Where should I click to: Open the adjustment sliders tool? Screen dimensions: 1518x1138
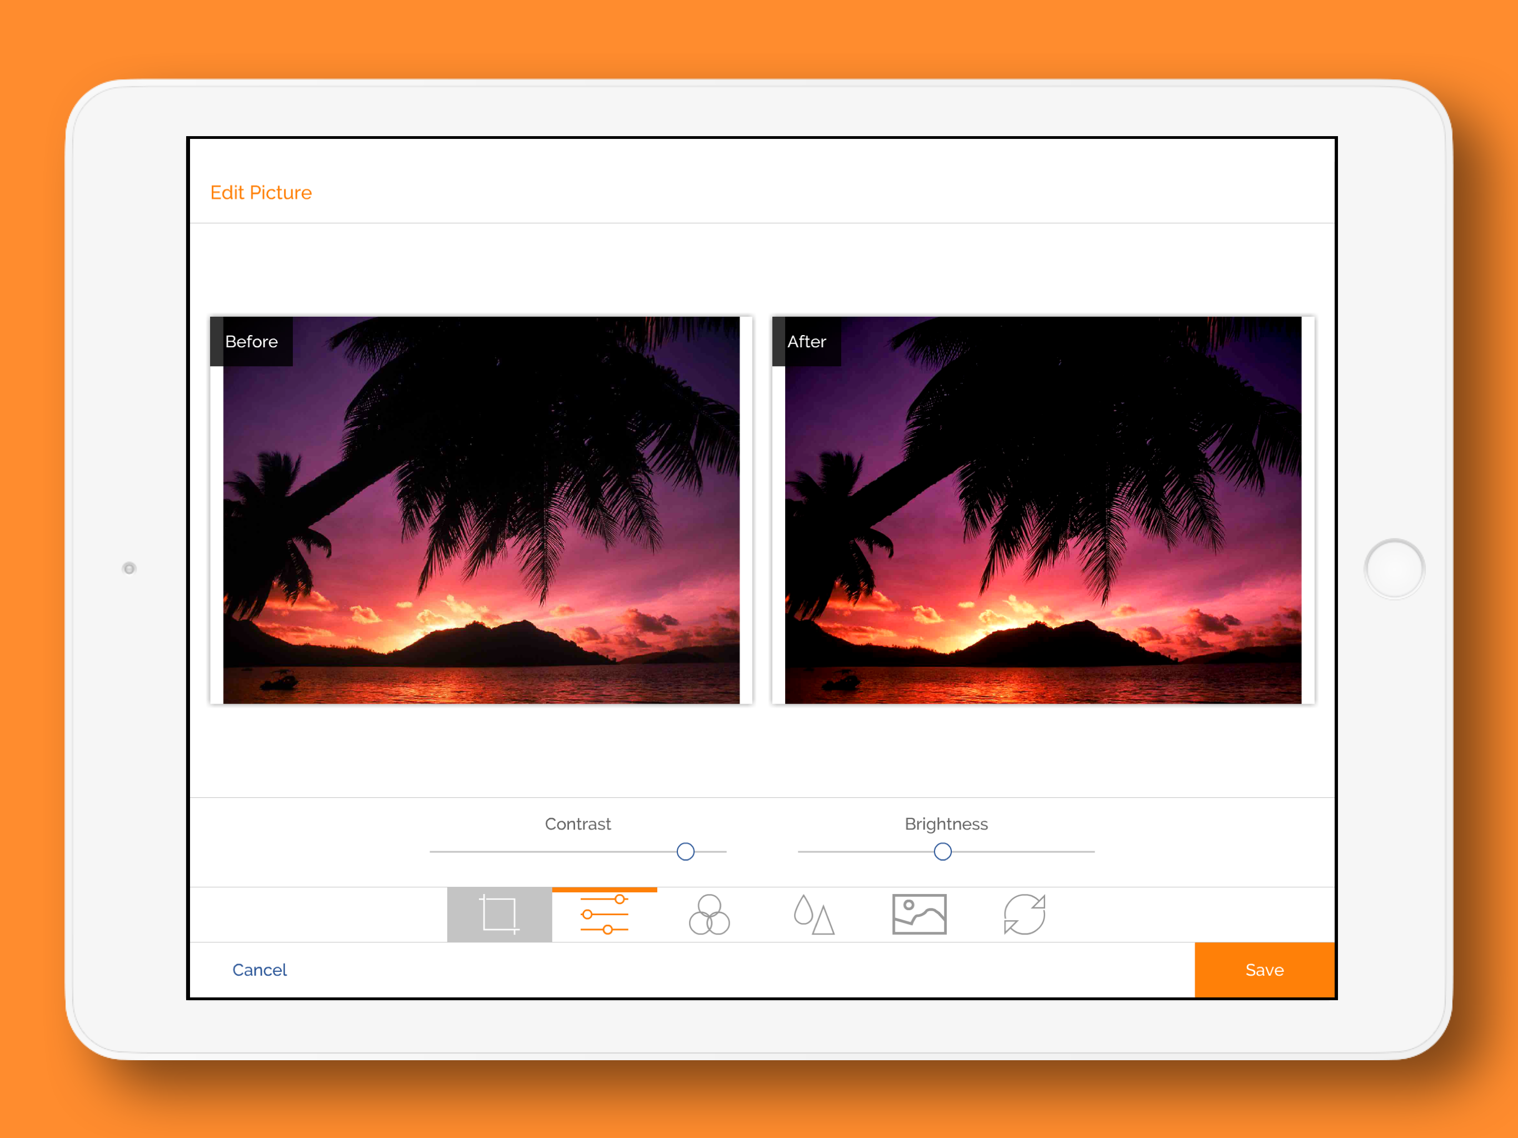click(604, 914)
